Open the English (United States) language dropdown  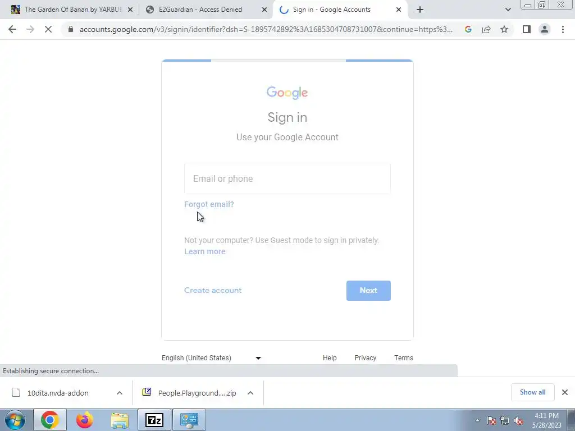[212, 357]
